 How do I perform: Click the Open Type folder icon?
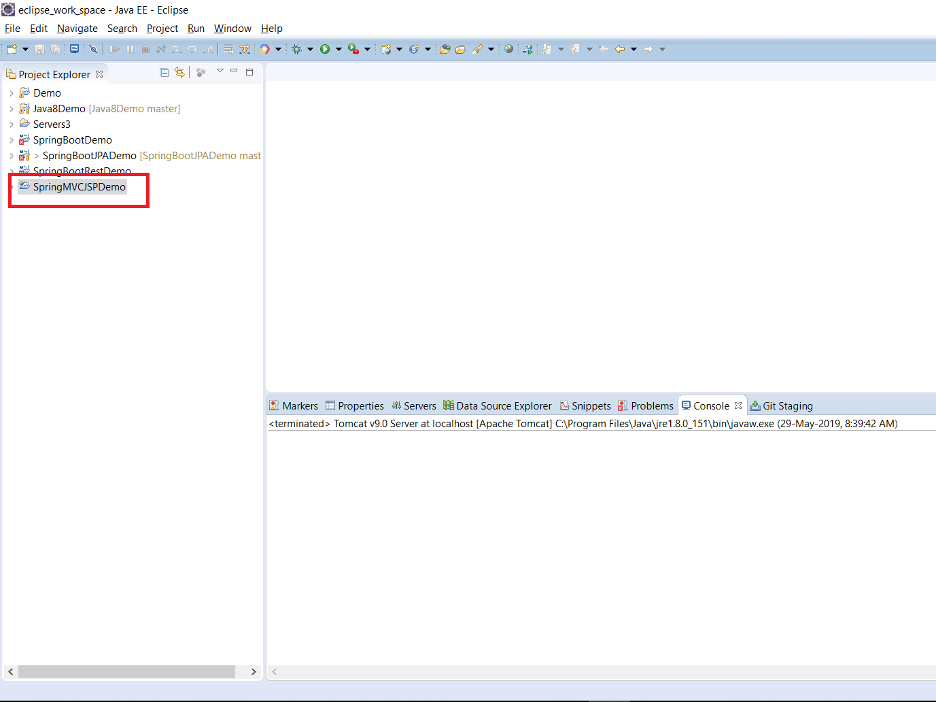point(445,49)
